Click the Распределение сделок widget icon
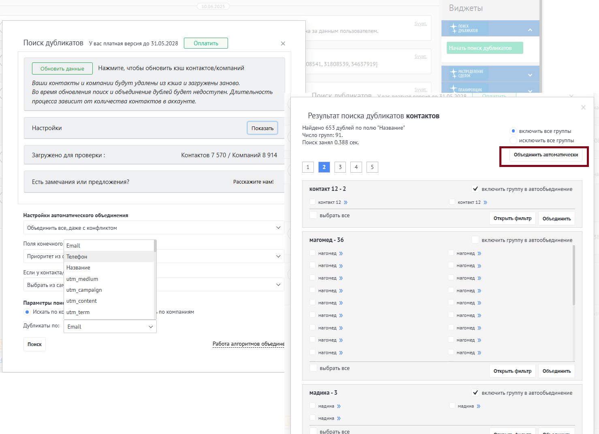Viewport: 599px width, 434px height. 454,74
